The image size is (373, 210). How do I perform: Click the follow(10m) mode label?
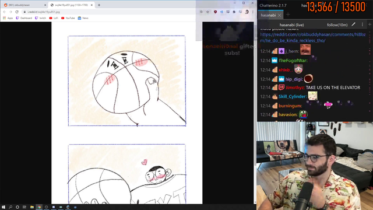point(337,24)
